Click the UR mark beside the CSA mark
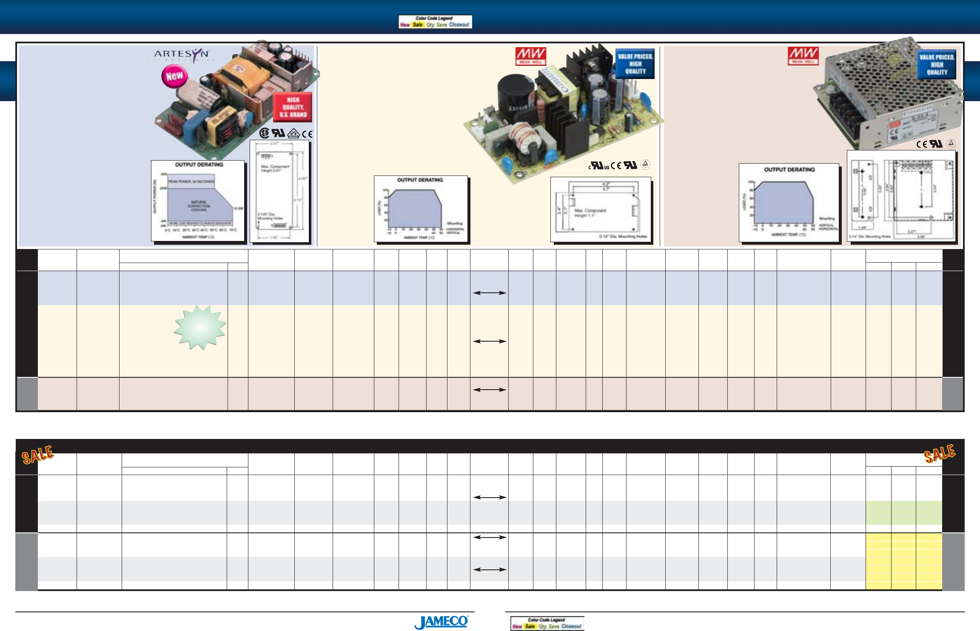This screenshot has height=631, width=980. (278, 133)
